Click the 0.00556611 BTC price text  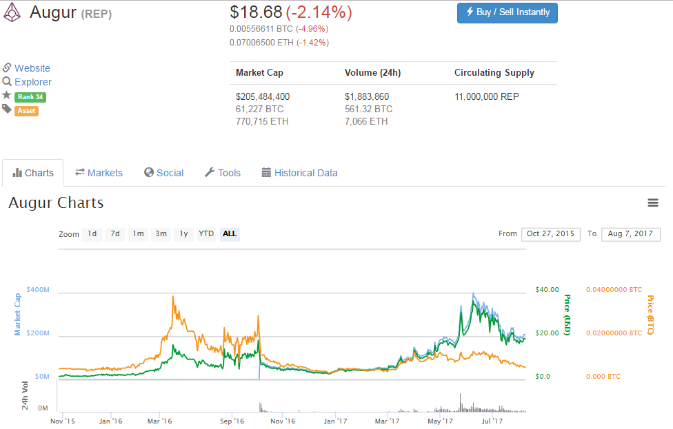coord(261,29)
